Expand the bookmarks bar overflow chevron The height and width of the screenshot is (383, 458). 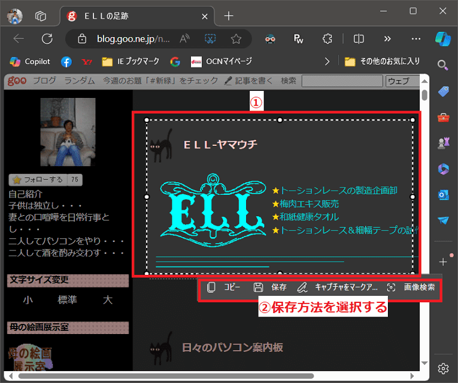(x=327, y=61)
